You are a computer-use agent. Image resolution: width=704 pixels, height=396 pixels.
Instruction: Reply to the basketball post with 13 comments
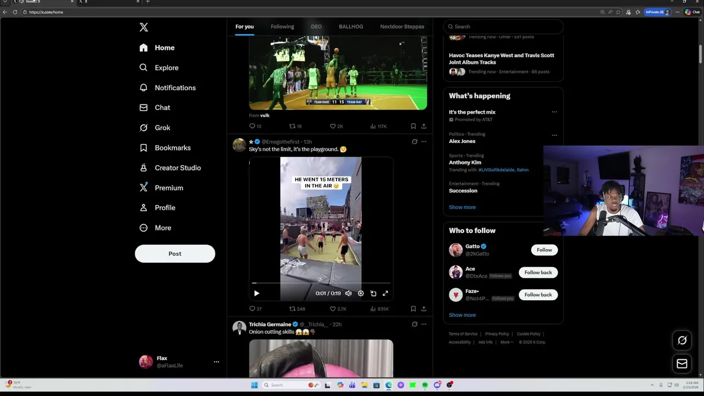pos(255,126)
